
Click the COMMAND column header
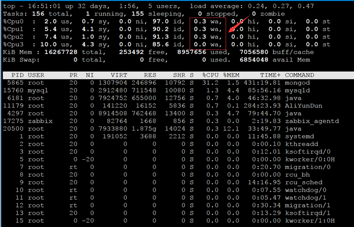pos(300,75)
